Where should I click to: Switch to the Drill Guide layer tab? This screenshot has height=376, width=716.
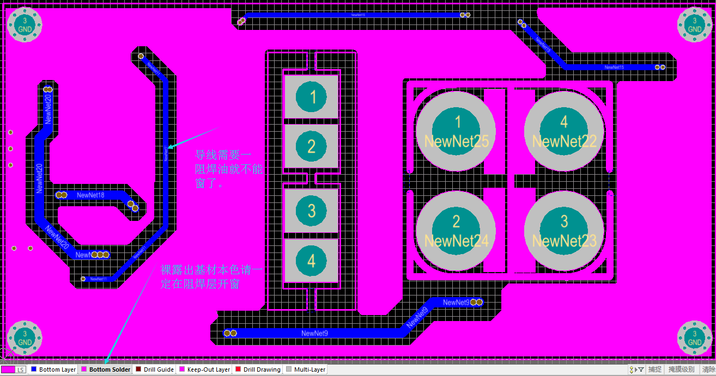click(x=159, y=369)
